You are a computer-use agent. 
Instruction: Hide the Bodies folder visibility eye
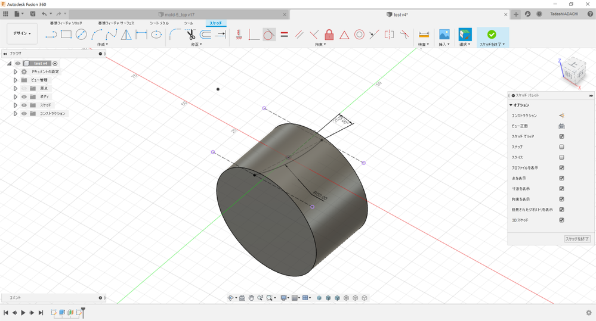[x=24, y=96]
